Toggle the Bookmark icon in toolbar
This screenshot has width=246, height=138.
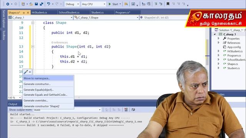point(168,4)
